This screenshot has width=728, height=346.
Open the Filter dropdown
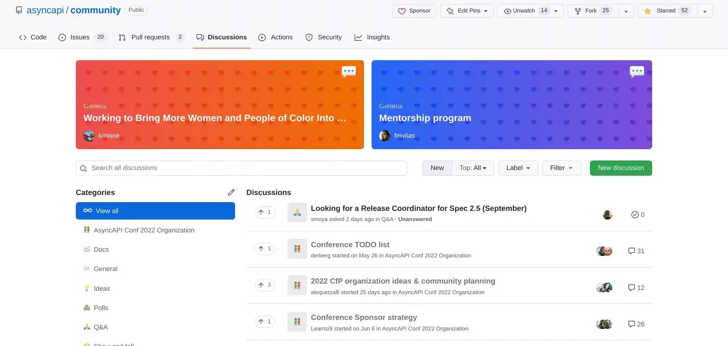click(x=562, y=168)
